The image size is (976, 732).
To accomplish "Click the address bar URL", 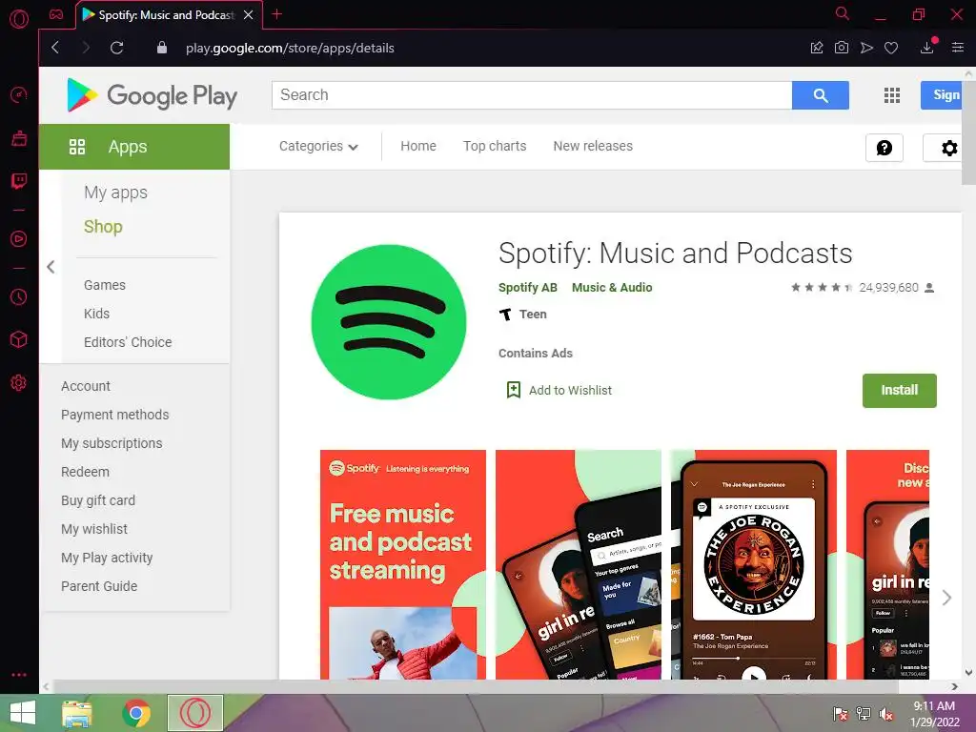I will (290, 48).
